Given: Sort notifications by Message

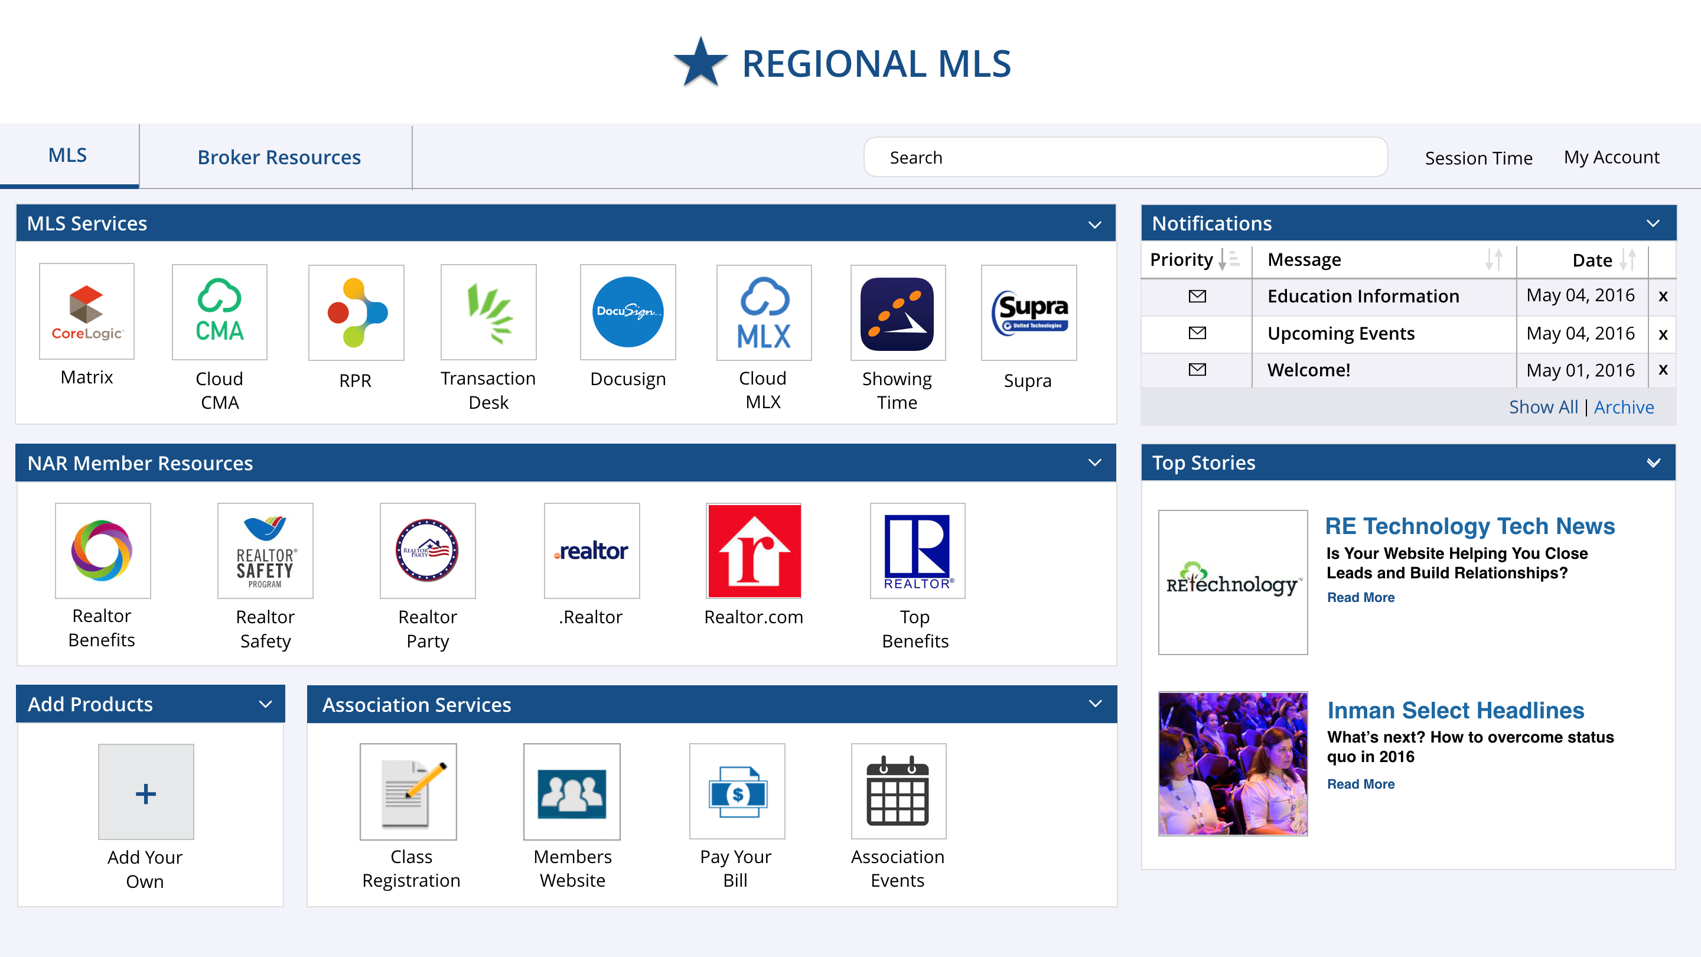Looking at the screenshot, I should click(x=1494, y=259).
